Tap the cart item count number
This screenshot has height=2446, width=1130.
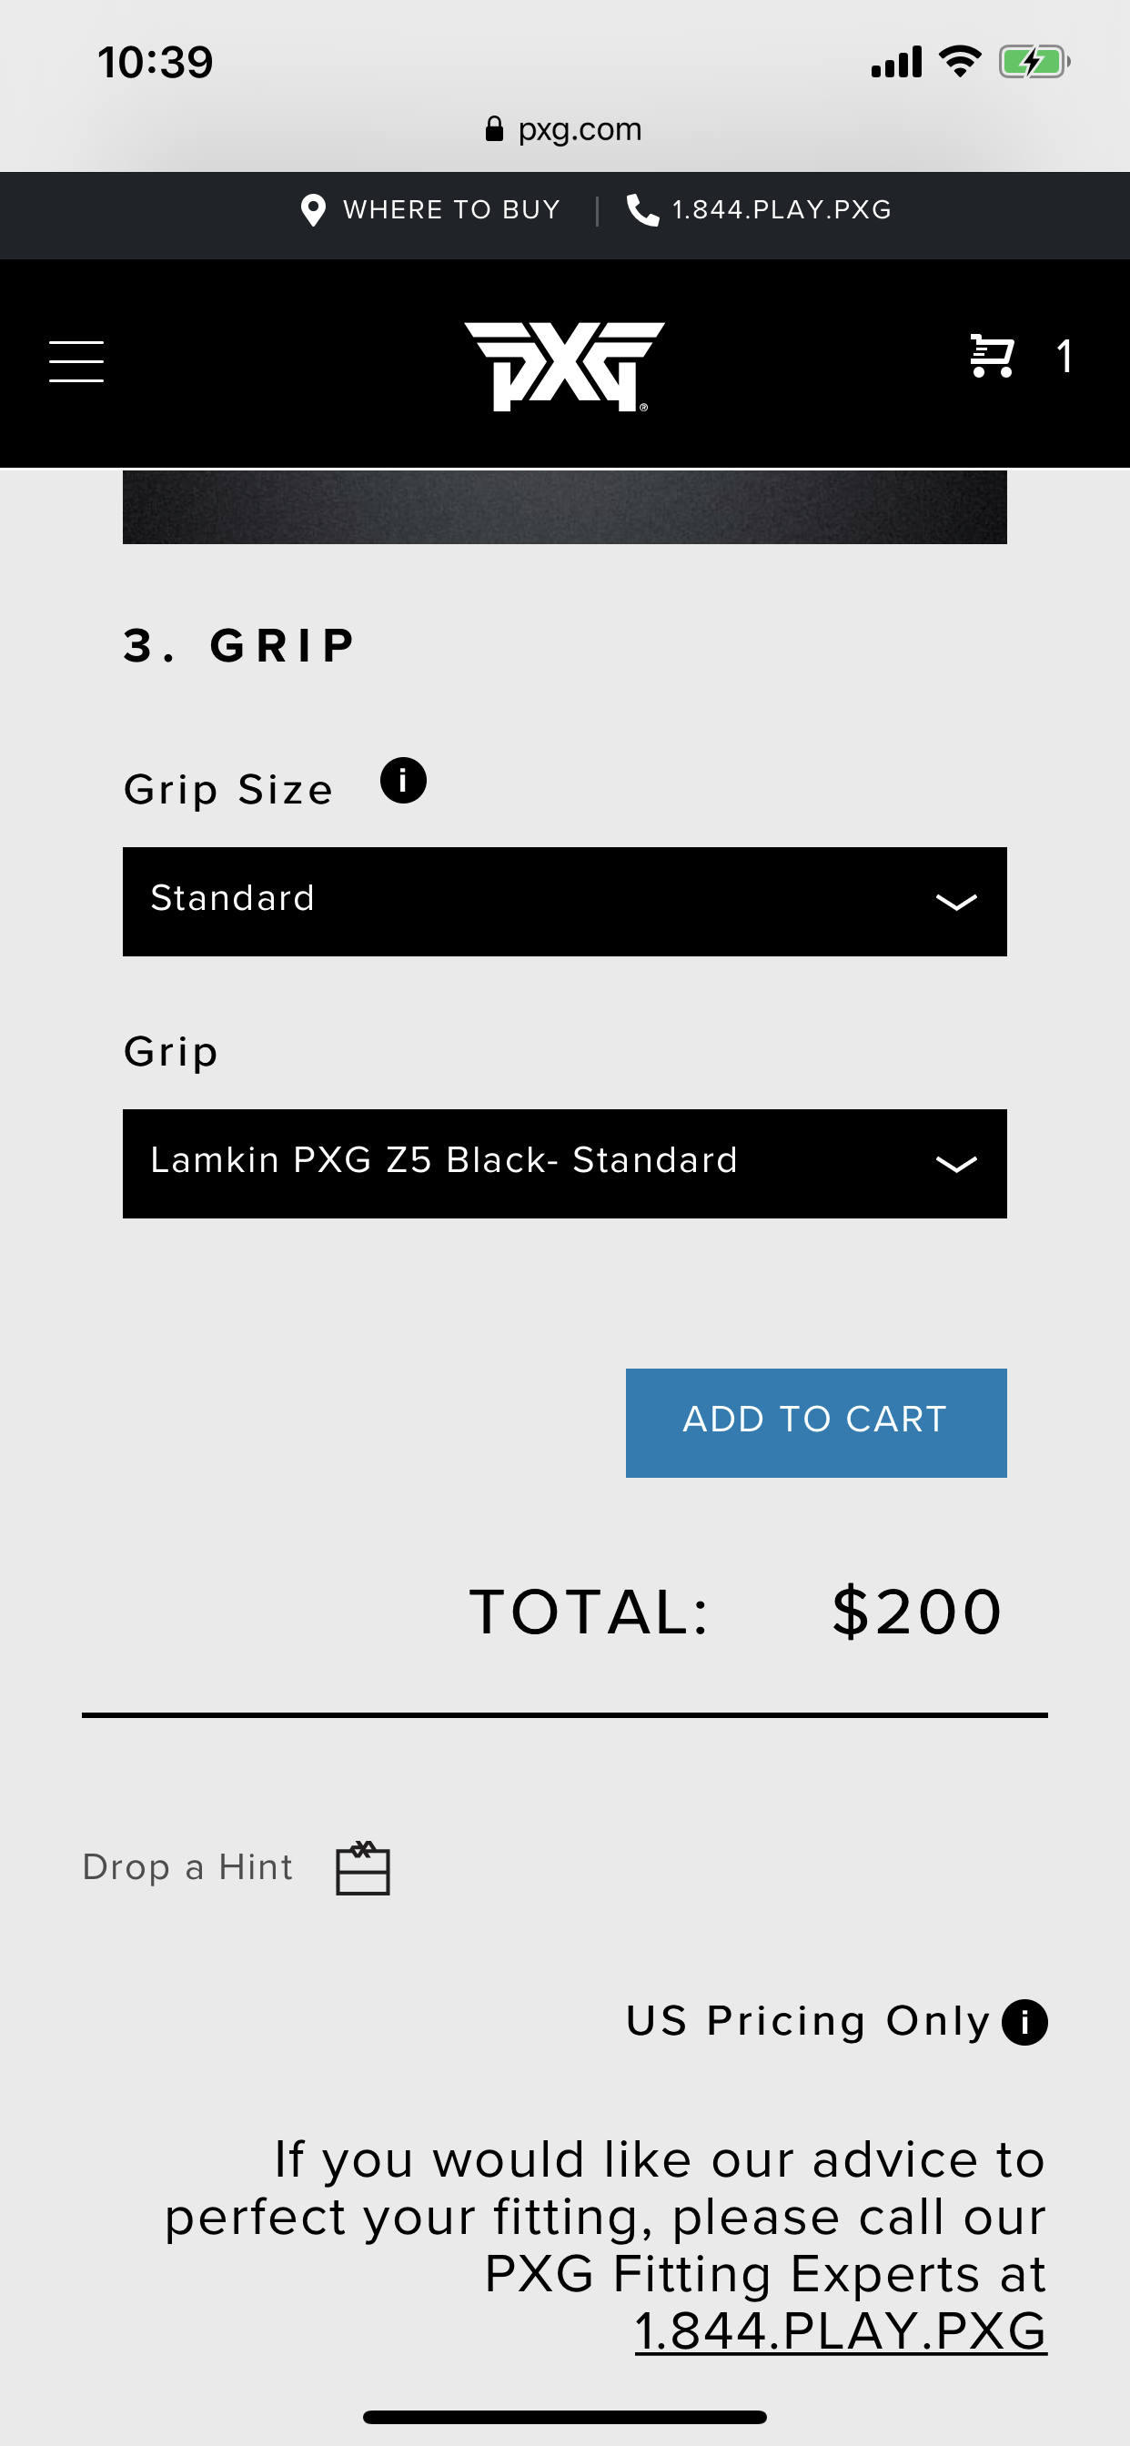coord(1064,357)
